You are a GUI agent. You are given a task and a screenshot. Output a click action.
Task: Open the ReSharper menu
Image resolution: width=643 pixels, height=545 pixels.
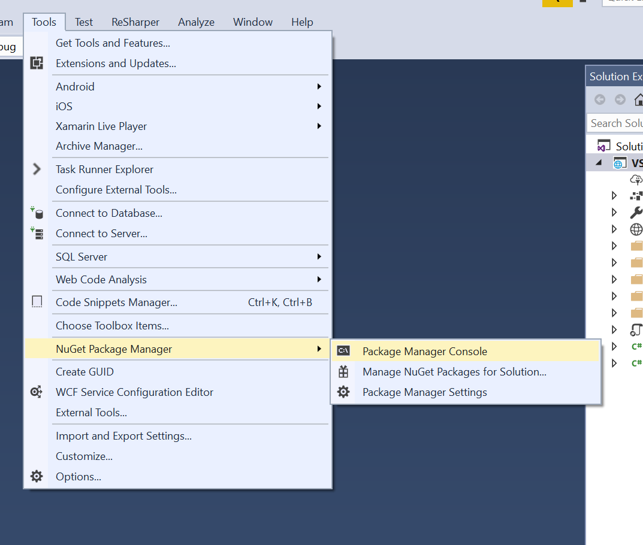pos(135,22)
